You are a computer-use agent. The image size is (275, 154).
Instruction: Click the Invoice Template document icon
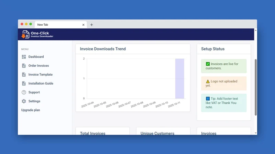coord(24,75)
